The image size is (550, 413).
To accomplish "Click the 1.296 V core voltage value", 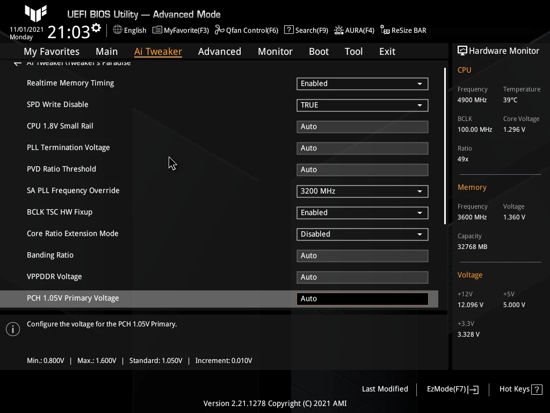I will [x=514, y=130].
